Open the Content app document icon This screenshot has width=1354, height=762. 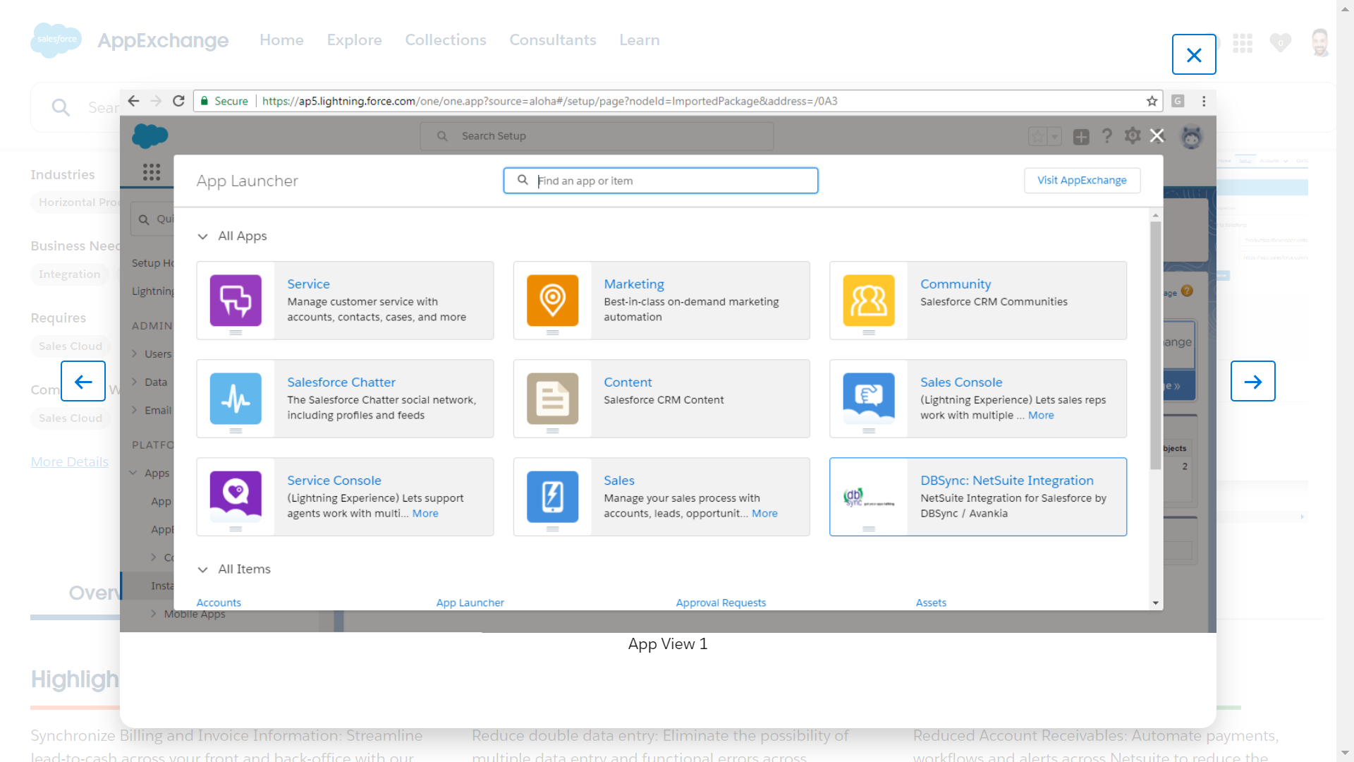click(552, 399)
